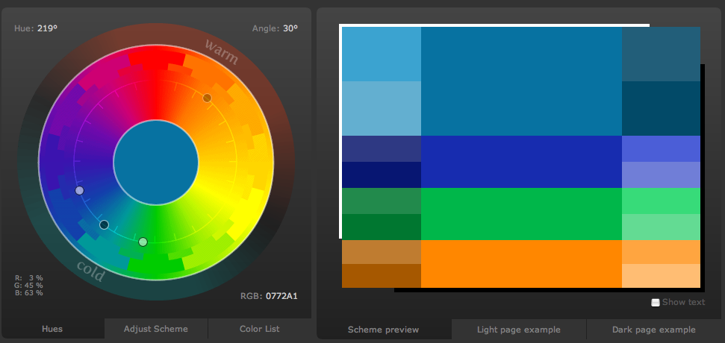Select the light green secondary hue handle on wheel
The width and height of the screenshot is (725, 343).
(x=143, y=242)
